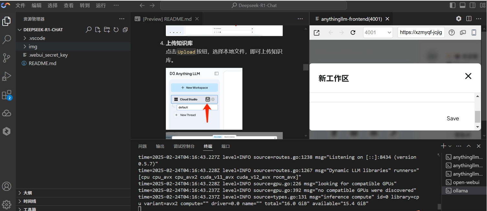Image resolution: width=487 pixels, height=211 pixels.
Task: Toggle the mobile device preview icon
Action: (474, 33)
